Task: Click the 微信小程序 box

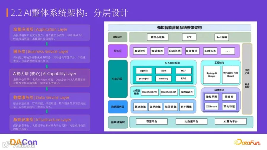Action: (158, 37)
